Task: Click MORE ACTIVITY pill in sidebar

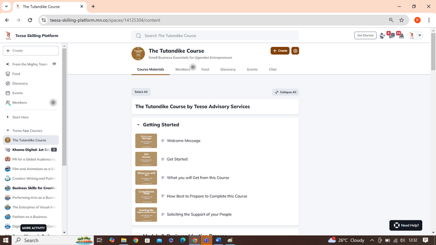Action: click(x=33, y=228)
